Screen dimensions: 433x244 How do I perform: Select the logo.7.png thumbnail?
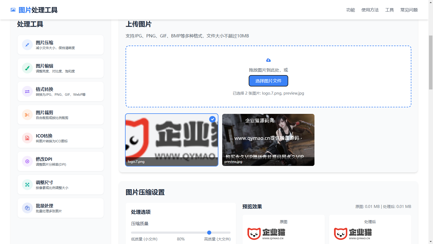tap(172, 140)
